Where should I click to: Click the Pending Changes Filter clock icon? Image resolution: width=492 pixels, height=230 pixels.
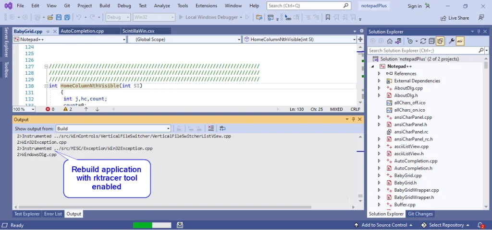click(x=410, y=41)
